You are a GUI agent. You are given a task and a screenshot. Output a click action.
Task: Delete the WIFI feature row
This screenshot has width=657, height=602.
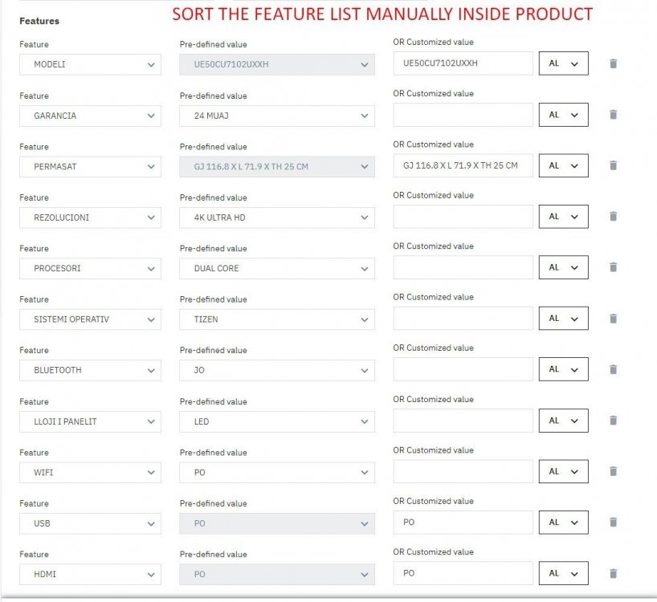click(x=613, y=471)
